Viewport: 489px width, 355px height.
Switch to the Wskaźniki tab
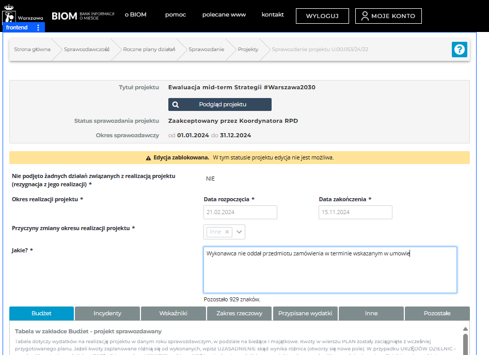[173, 313]
